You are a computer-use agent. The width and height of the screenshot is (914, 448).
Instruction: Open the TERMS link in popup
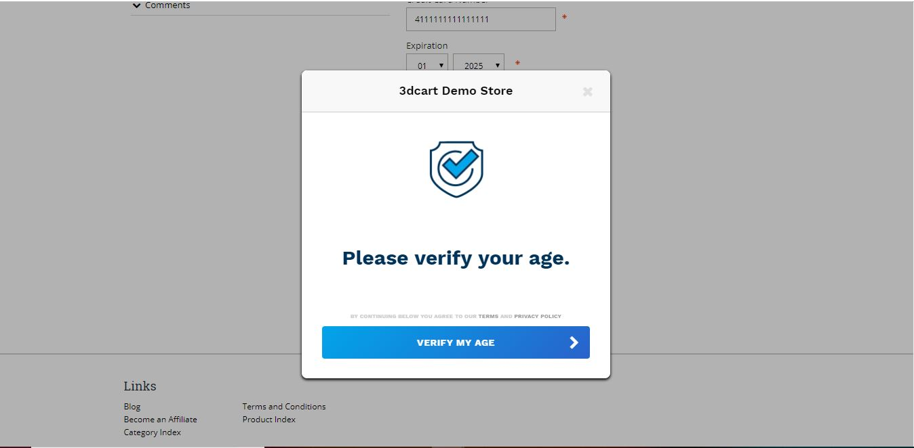[x=488, y=316]
